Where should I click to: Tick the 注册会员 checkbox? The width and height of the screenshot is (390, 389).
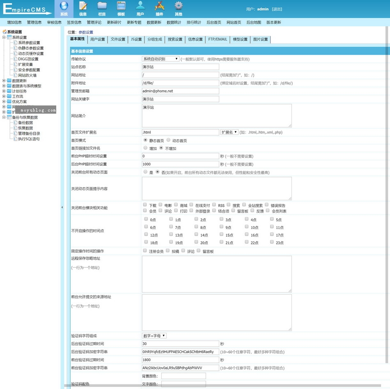pos(145,251)
